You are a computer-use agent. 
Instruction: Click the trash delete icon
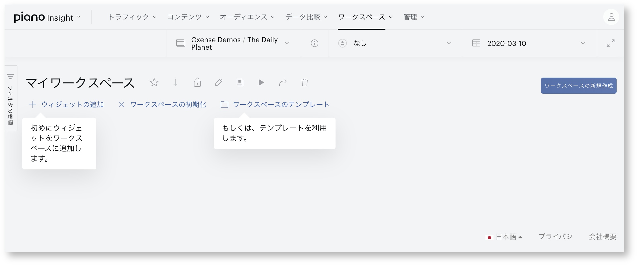tap(305, 82)
